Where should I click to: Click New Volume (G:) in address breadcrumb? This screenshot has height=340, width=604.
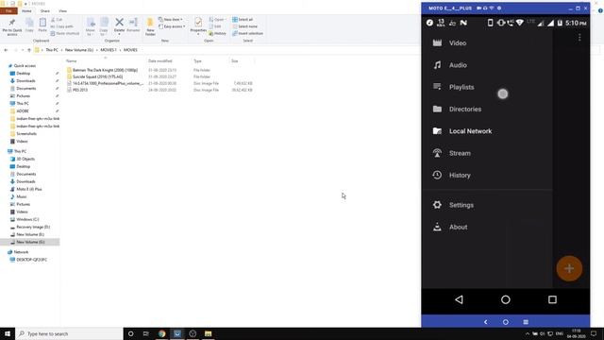[x=79, y=50]
